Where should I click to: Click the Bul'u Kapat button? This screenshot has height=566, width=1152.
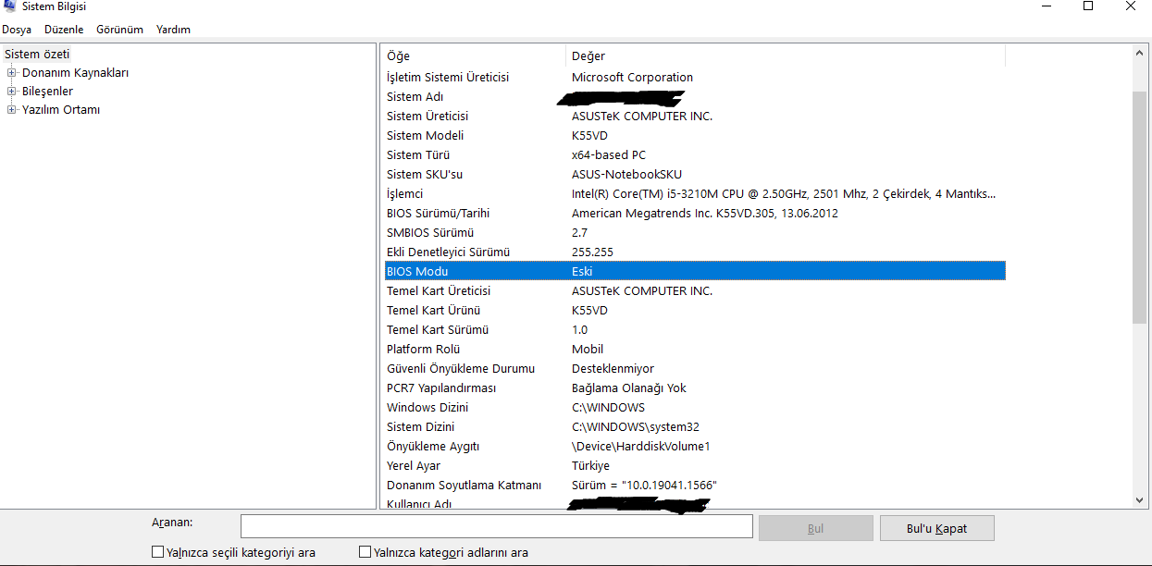[x=937, y=528]
